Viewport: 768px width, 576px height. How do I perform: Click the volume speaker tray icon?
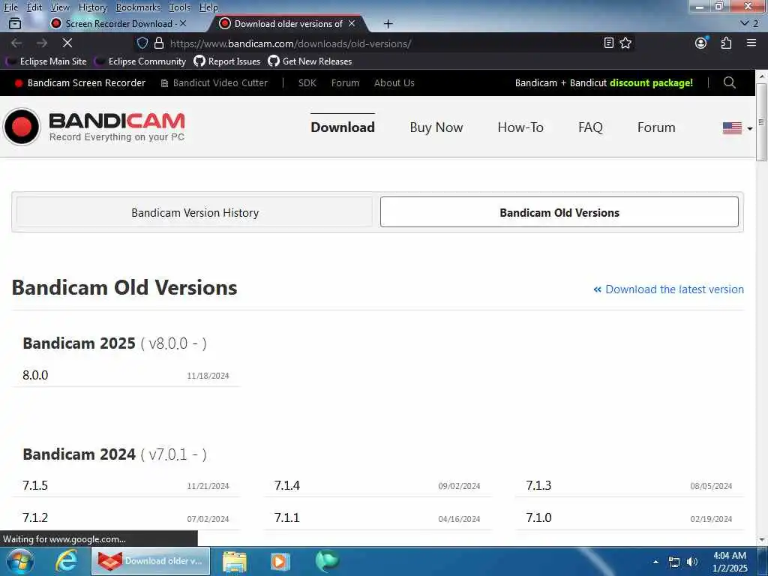click(691, 562)
